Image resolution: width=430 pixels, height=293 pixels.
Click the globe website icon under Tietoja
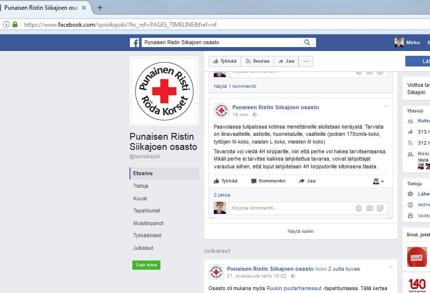pos(410,205)
